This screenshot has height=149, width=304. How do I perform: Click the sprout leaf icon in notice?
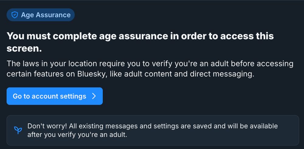click(18, 130)
